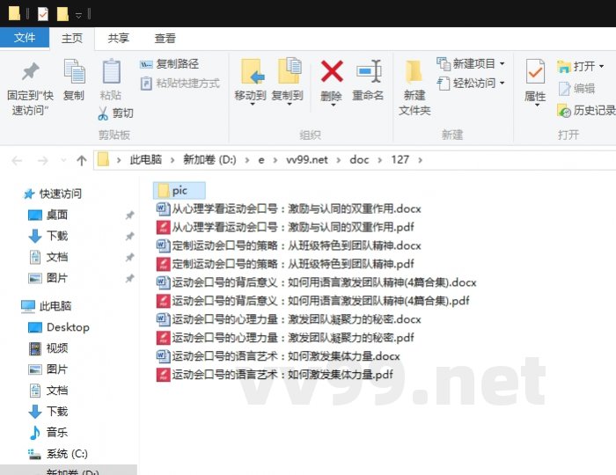The image size is (616, 475).
Task: Click the title bar new folder icon
Action: point(62,14)
